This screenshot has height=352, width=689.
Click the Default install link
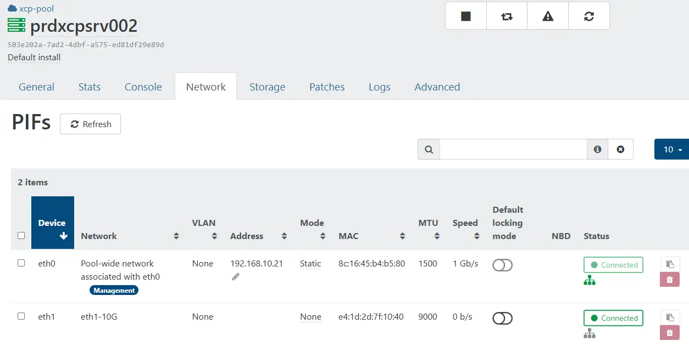(34, 57)
